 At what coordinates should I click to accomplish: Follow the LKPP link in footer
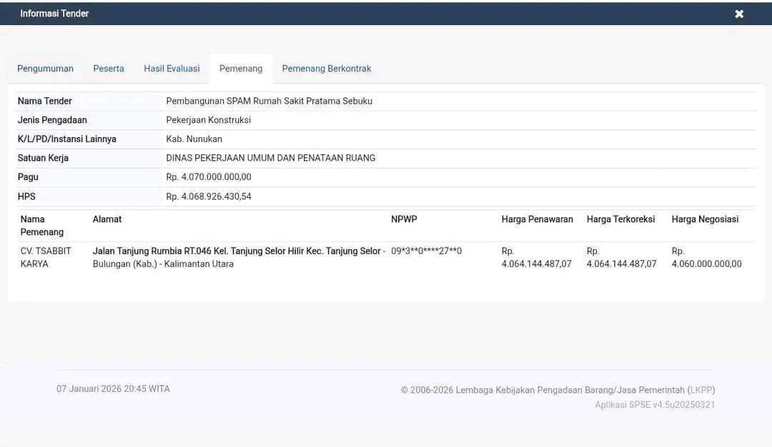[x=701, y=390]
